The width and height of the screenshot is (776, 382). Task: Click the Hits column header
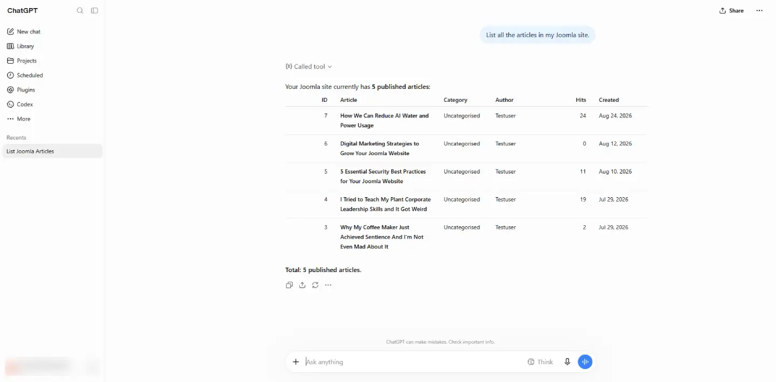[581, 100]
